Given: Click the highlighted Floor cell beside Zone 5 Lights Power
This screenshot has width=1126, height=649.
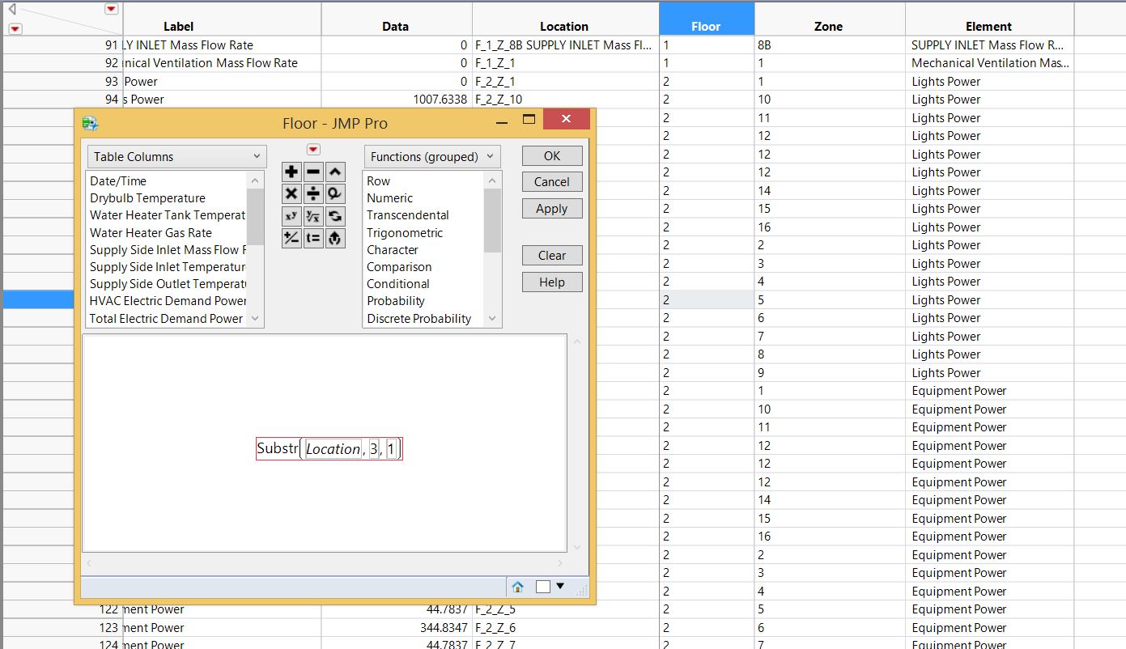Looking at the screenshot, I should tap(706, 299).
